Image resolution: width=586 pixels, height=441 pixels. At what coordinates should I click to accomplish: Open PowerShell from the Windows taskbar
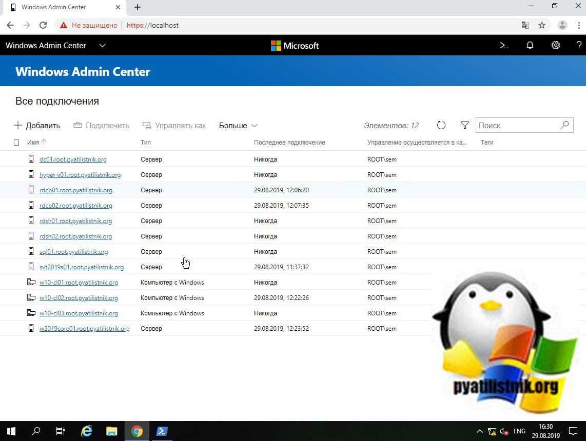point(162,431)
